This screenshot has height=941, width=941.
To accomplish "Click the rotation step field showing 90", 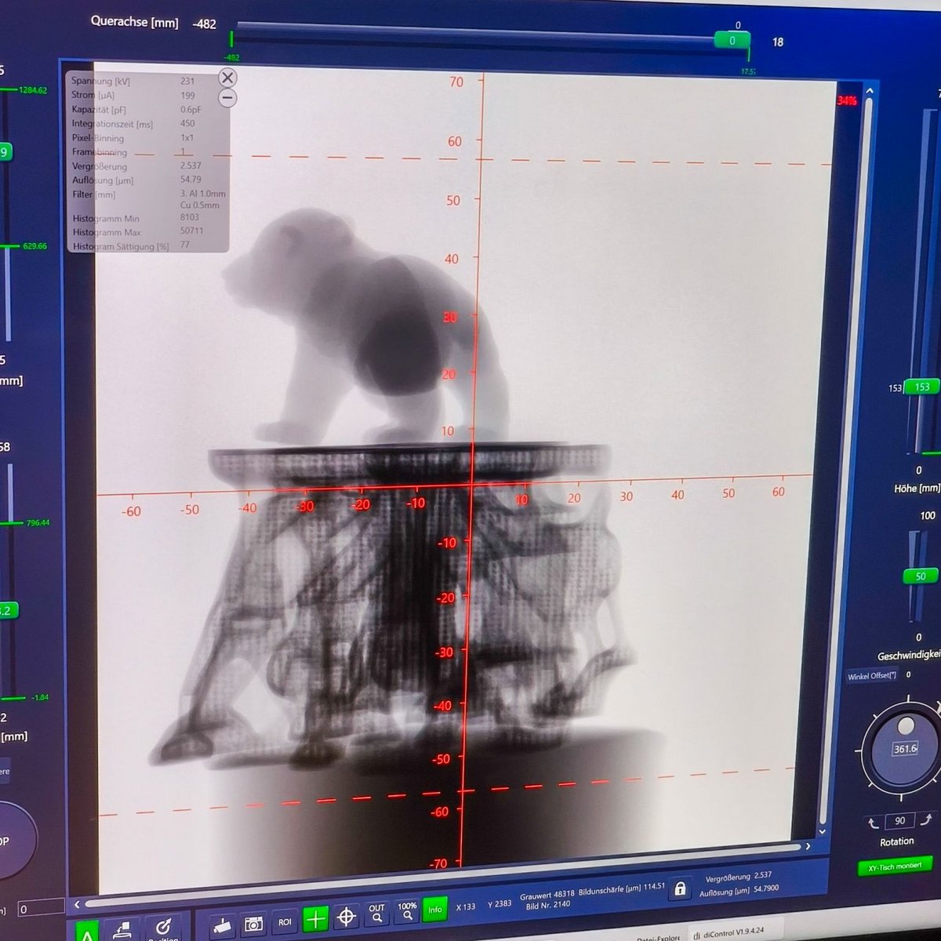I will pyautogui.click(x=899, y=821).
